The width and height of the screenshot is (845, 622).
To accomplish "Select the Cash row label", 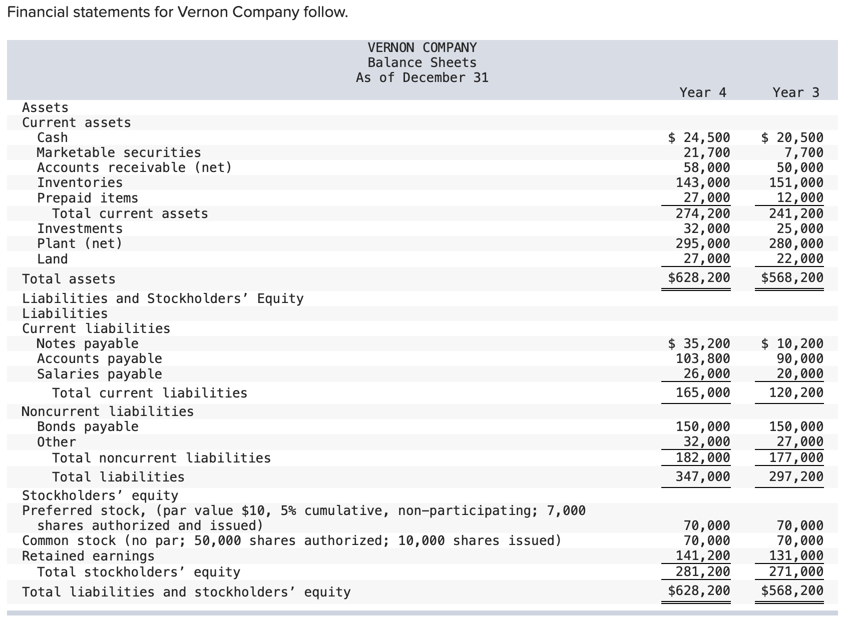I will click(50, 137).
